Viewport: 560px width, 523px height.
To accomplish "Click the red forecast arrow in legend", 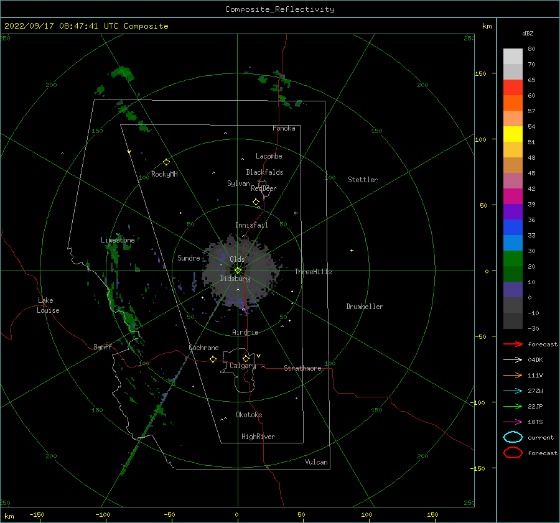I will (513, 344).
